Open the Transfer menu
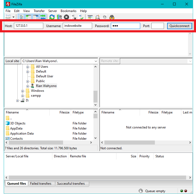This screenshot has height=194, width=196. click(39, 11)
